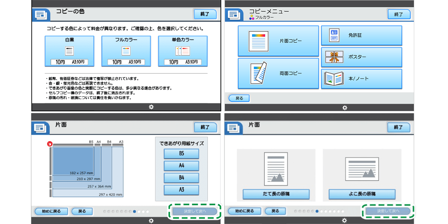Open the settings gear below the コピーの色 screen

point(151,107)
